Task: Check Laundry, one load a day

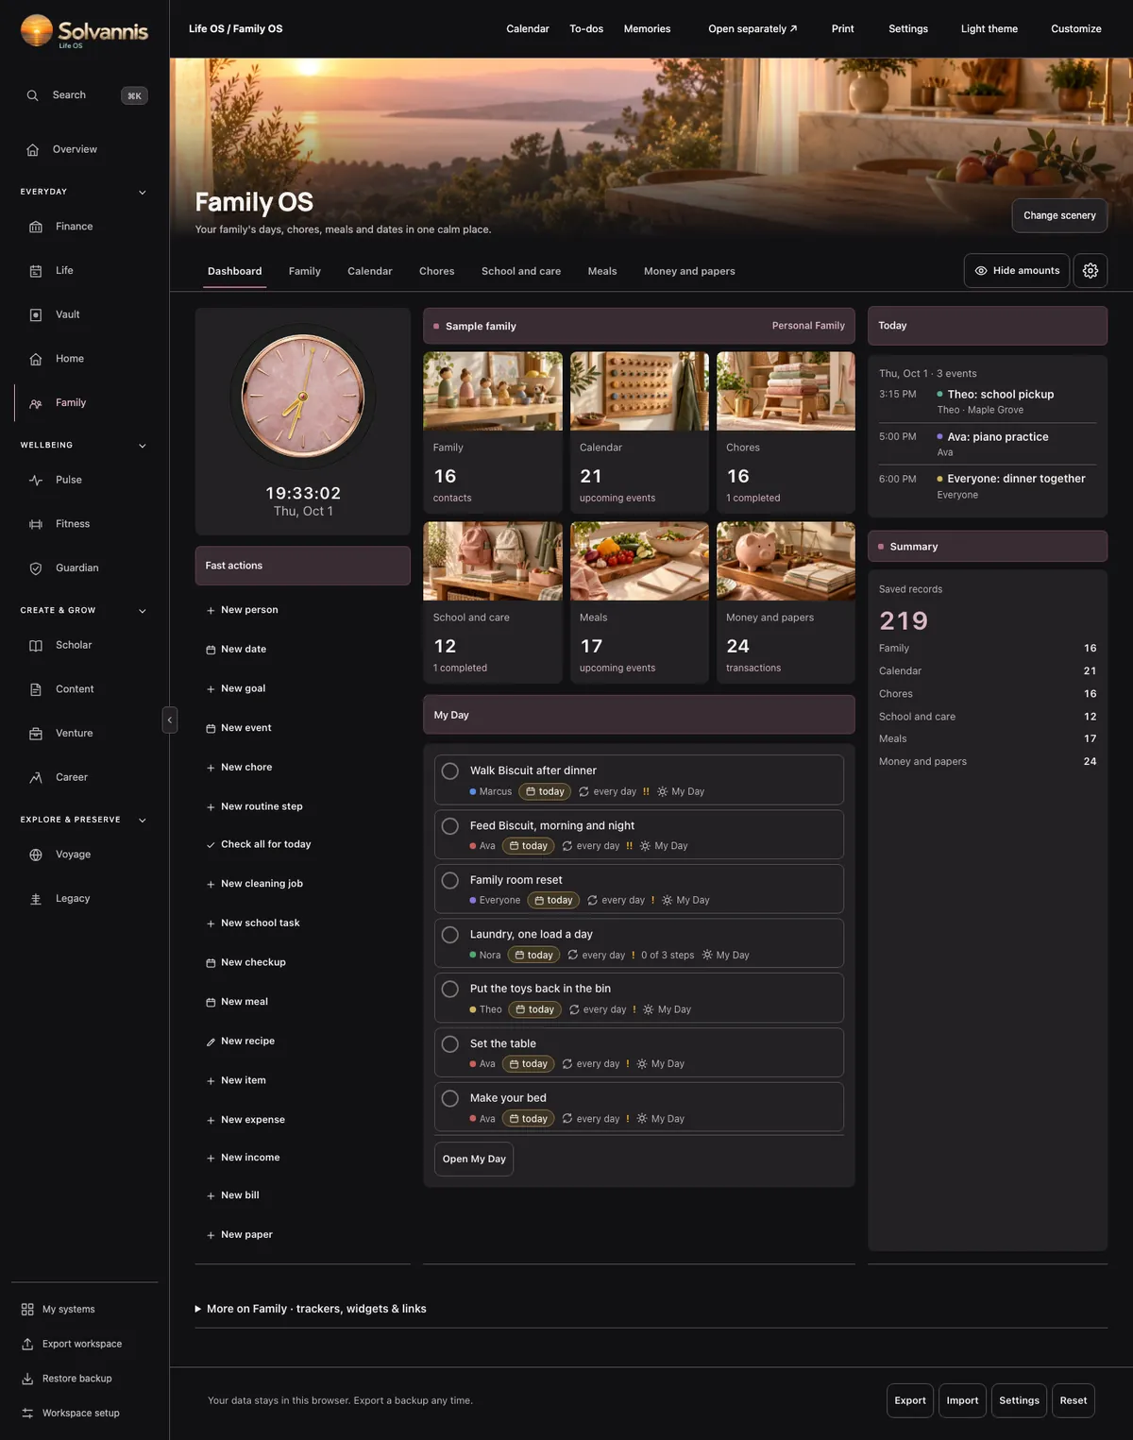Action: (450, 935)
